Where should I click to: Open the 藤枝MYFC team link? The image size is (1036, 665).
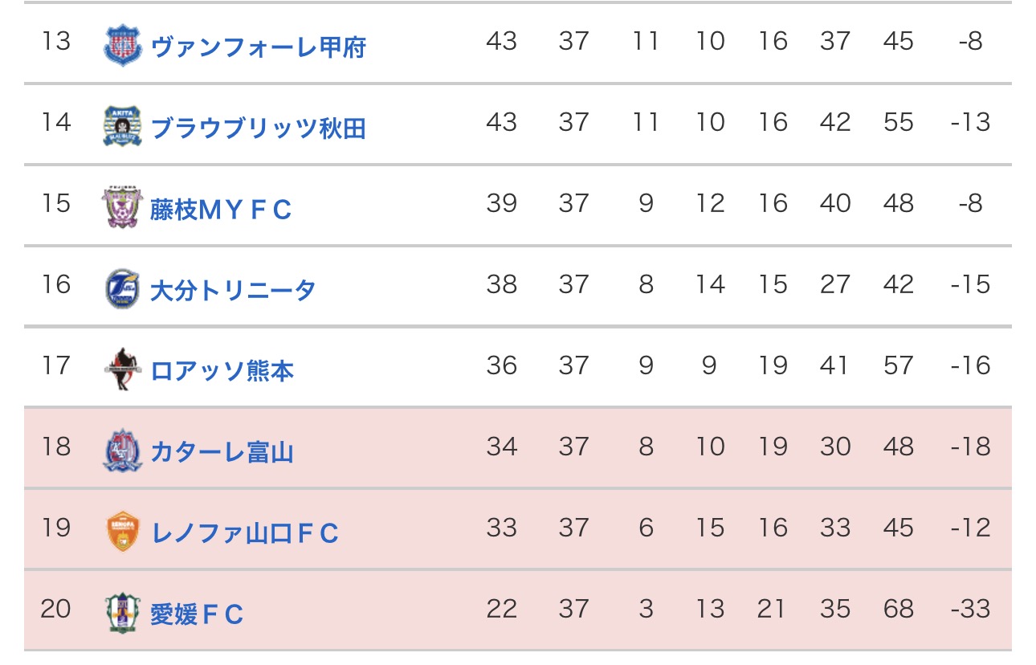221,209
